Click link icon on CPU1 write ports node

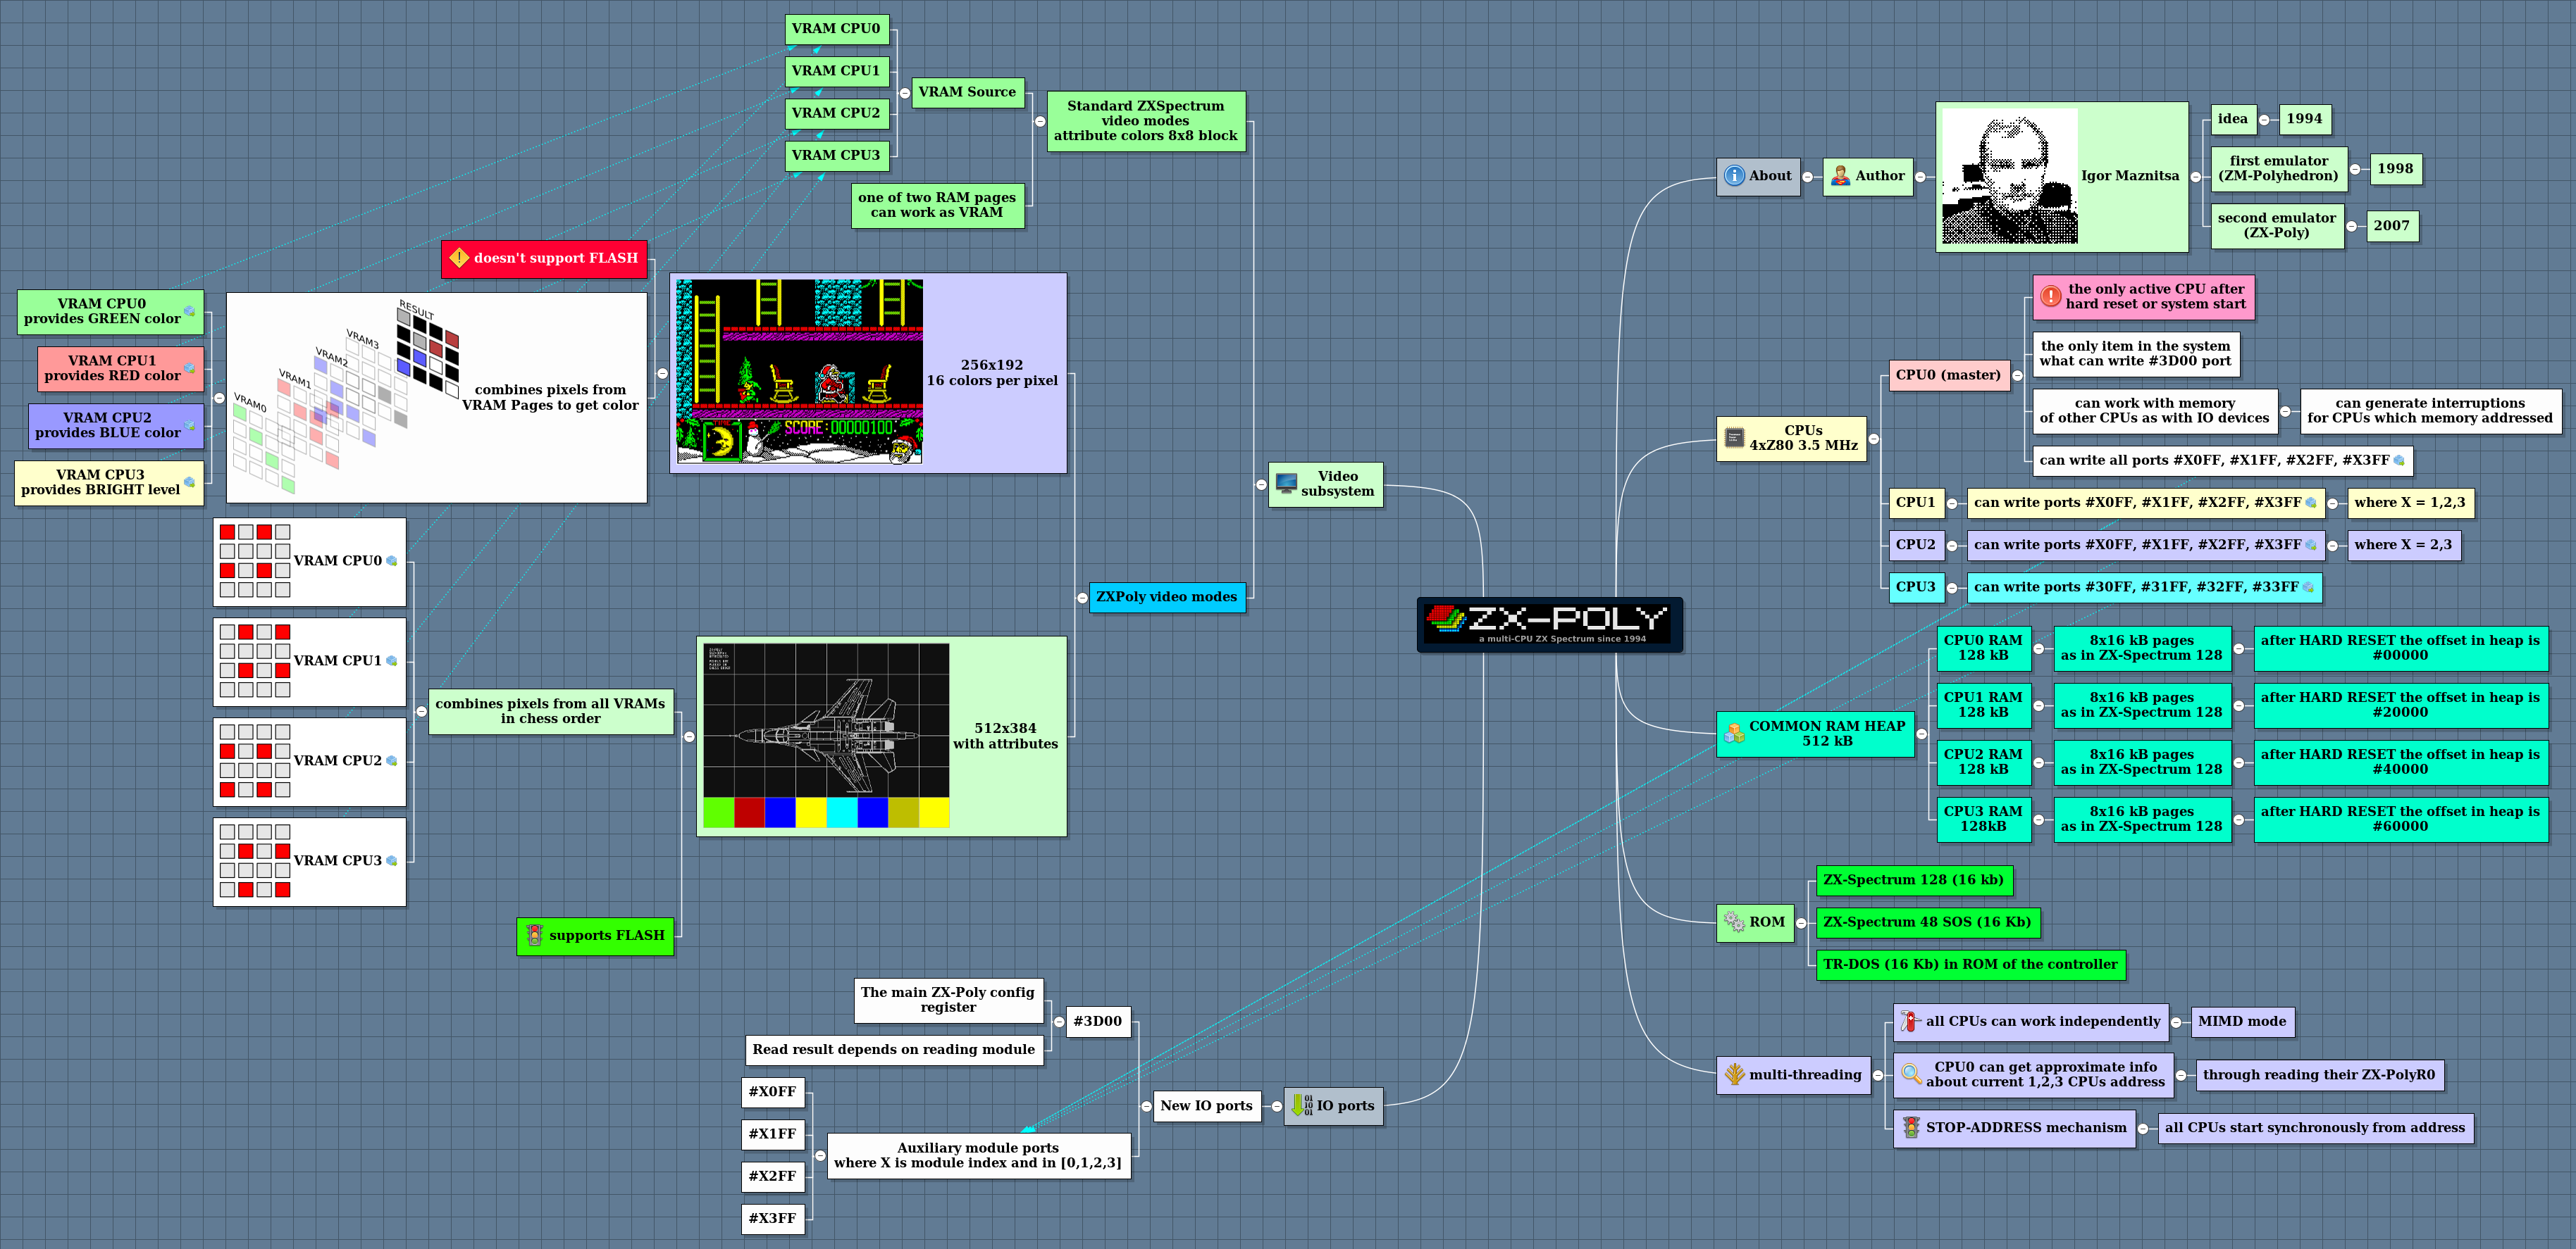point(2311,503)
